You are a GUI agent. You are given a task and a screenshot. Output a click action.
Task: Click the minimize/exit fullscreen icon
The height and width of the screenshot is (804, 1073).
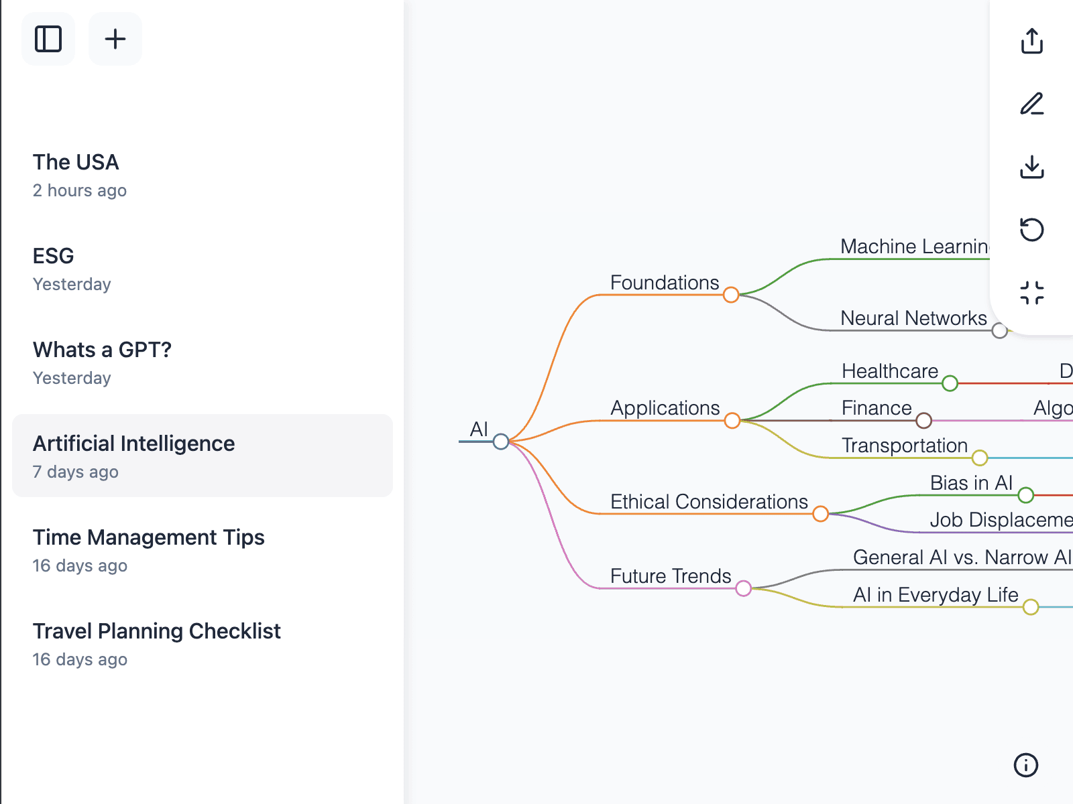click(x=1031, y=293)
